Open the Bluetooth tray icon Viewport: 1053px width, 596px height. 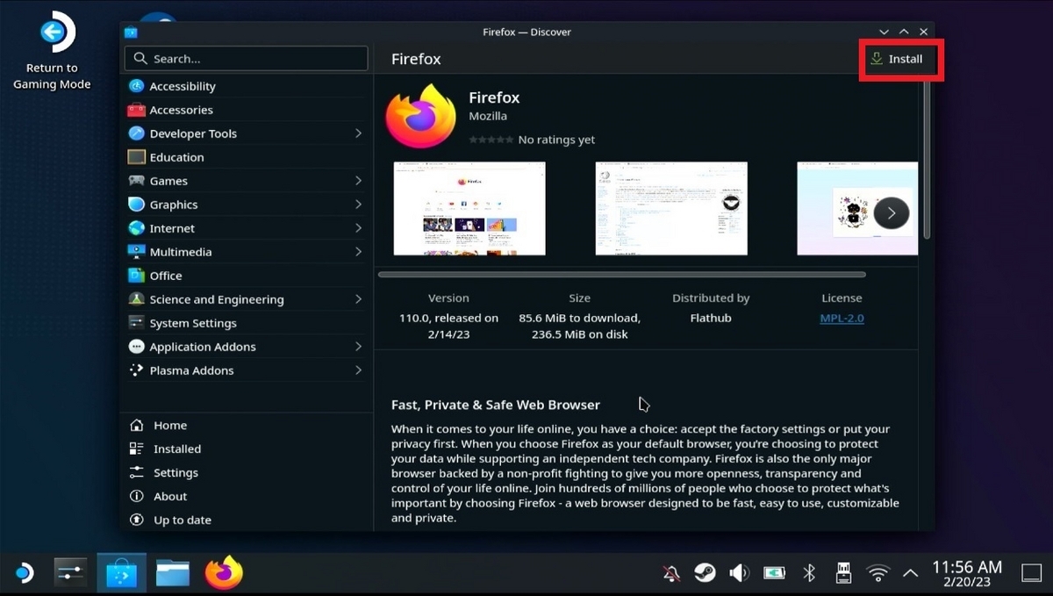[x=809, y=573]
